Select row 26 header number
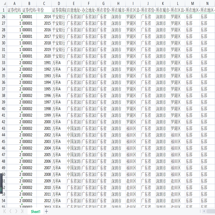 (x=3, y=17)
